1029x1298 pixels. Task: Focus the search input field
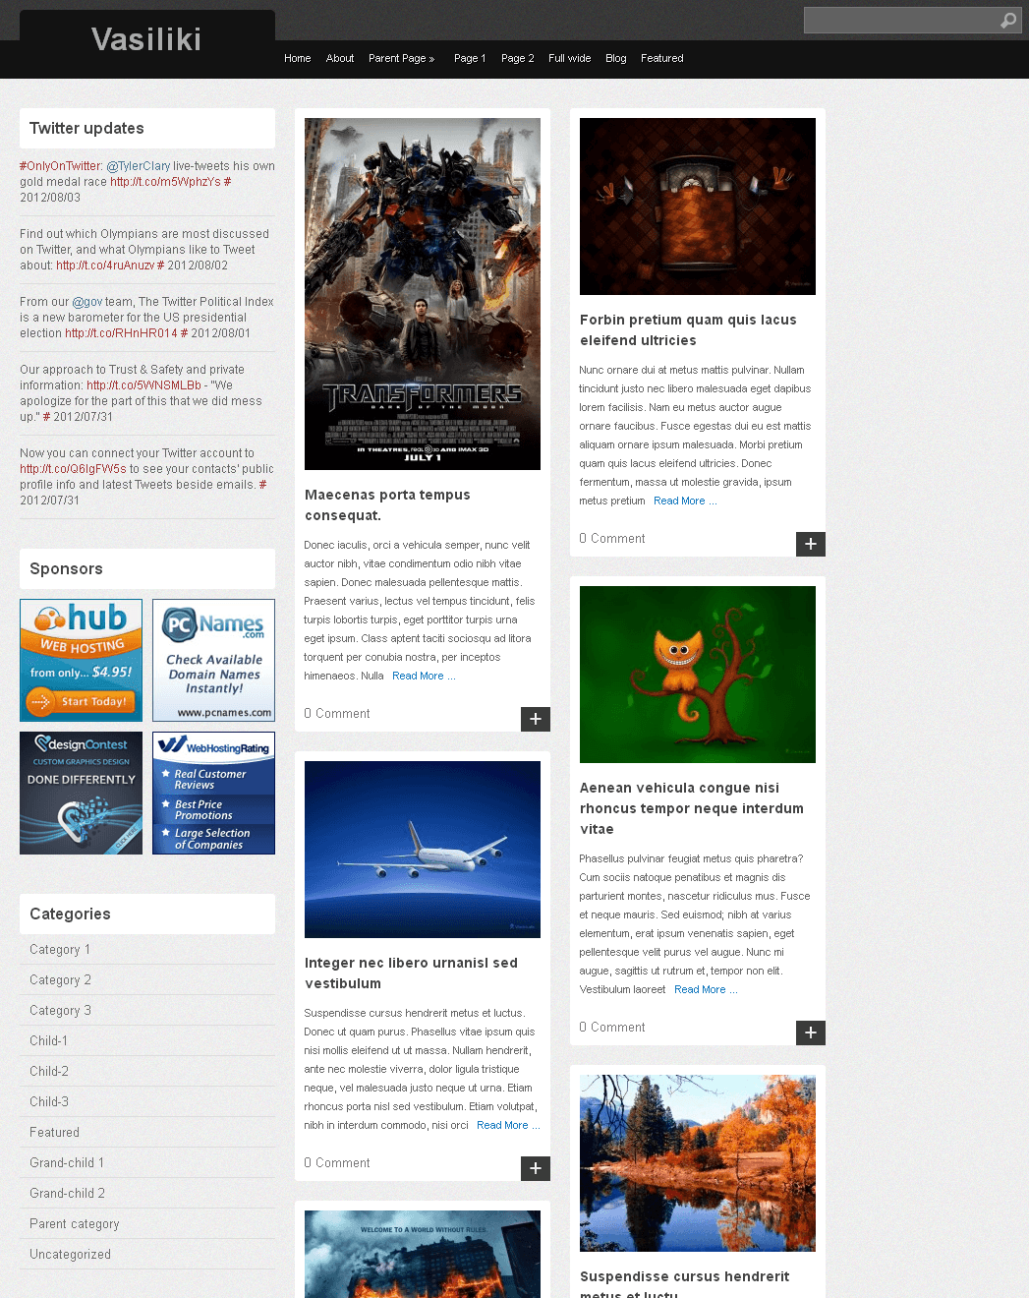[x=900, y=21]
